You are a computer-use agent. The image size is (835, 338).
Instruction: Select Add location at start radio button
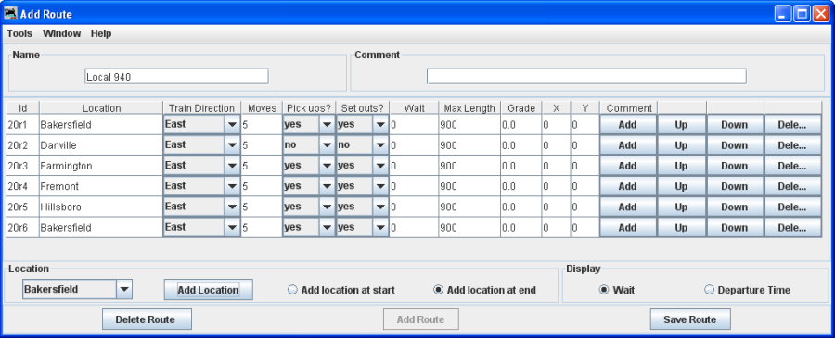[341, 290]
